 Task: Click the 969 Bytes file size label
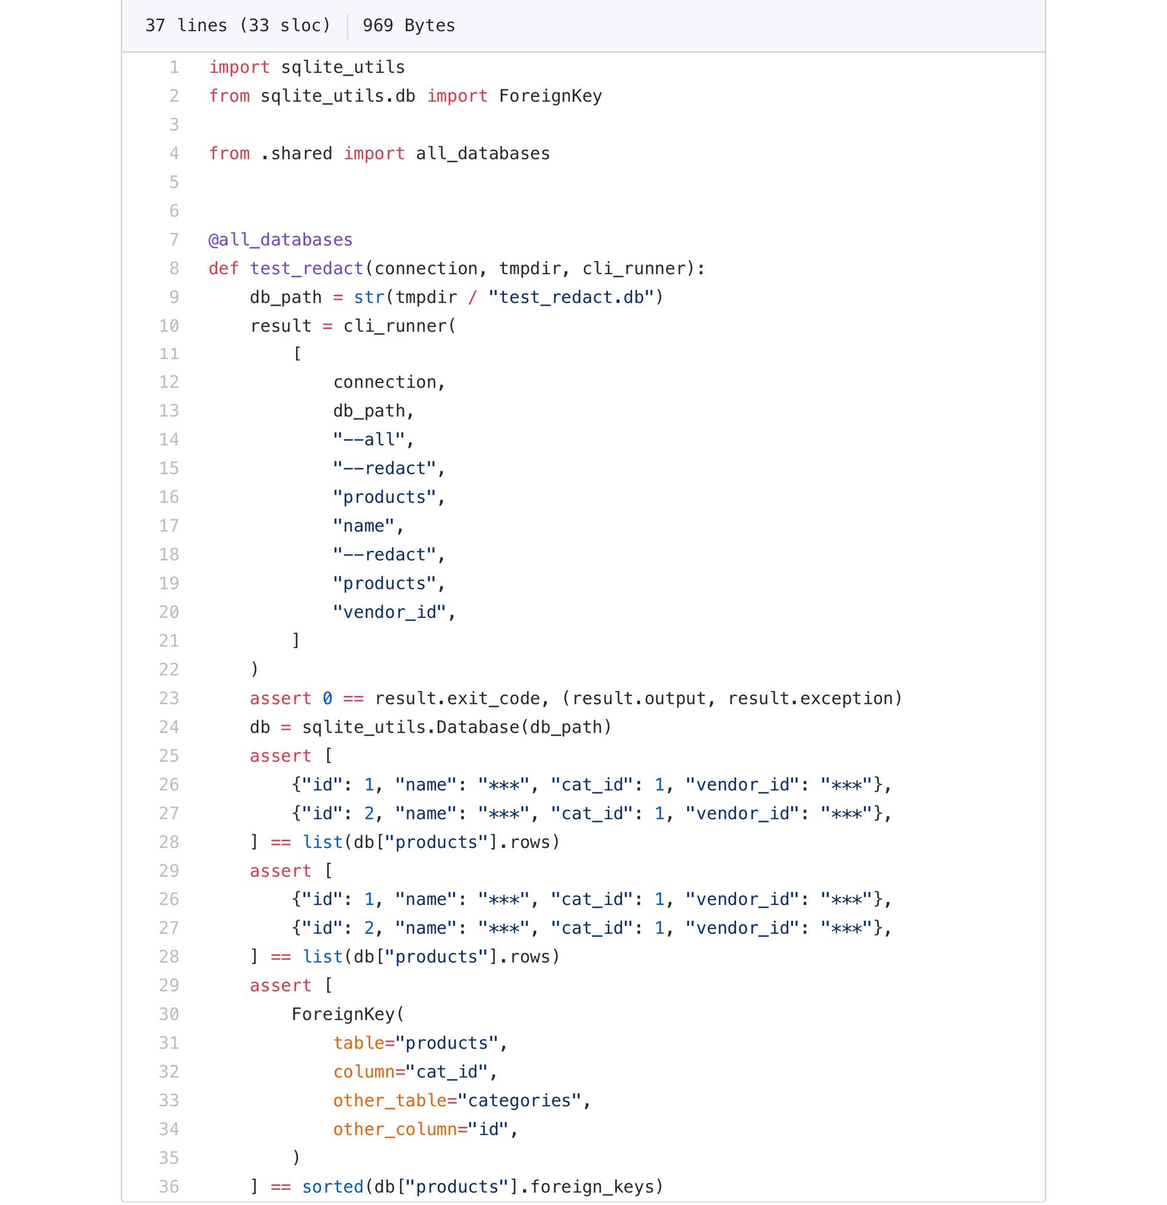408,26
